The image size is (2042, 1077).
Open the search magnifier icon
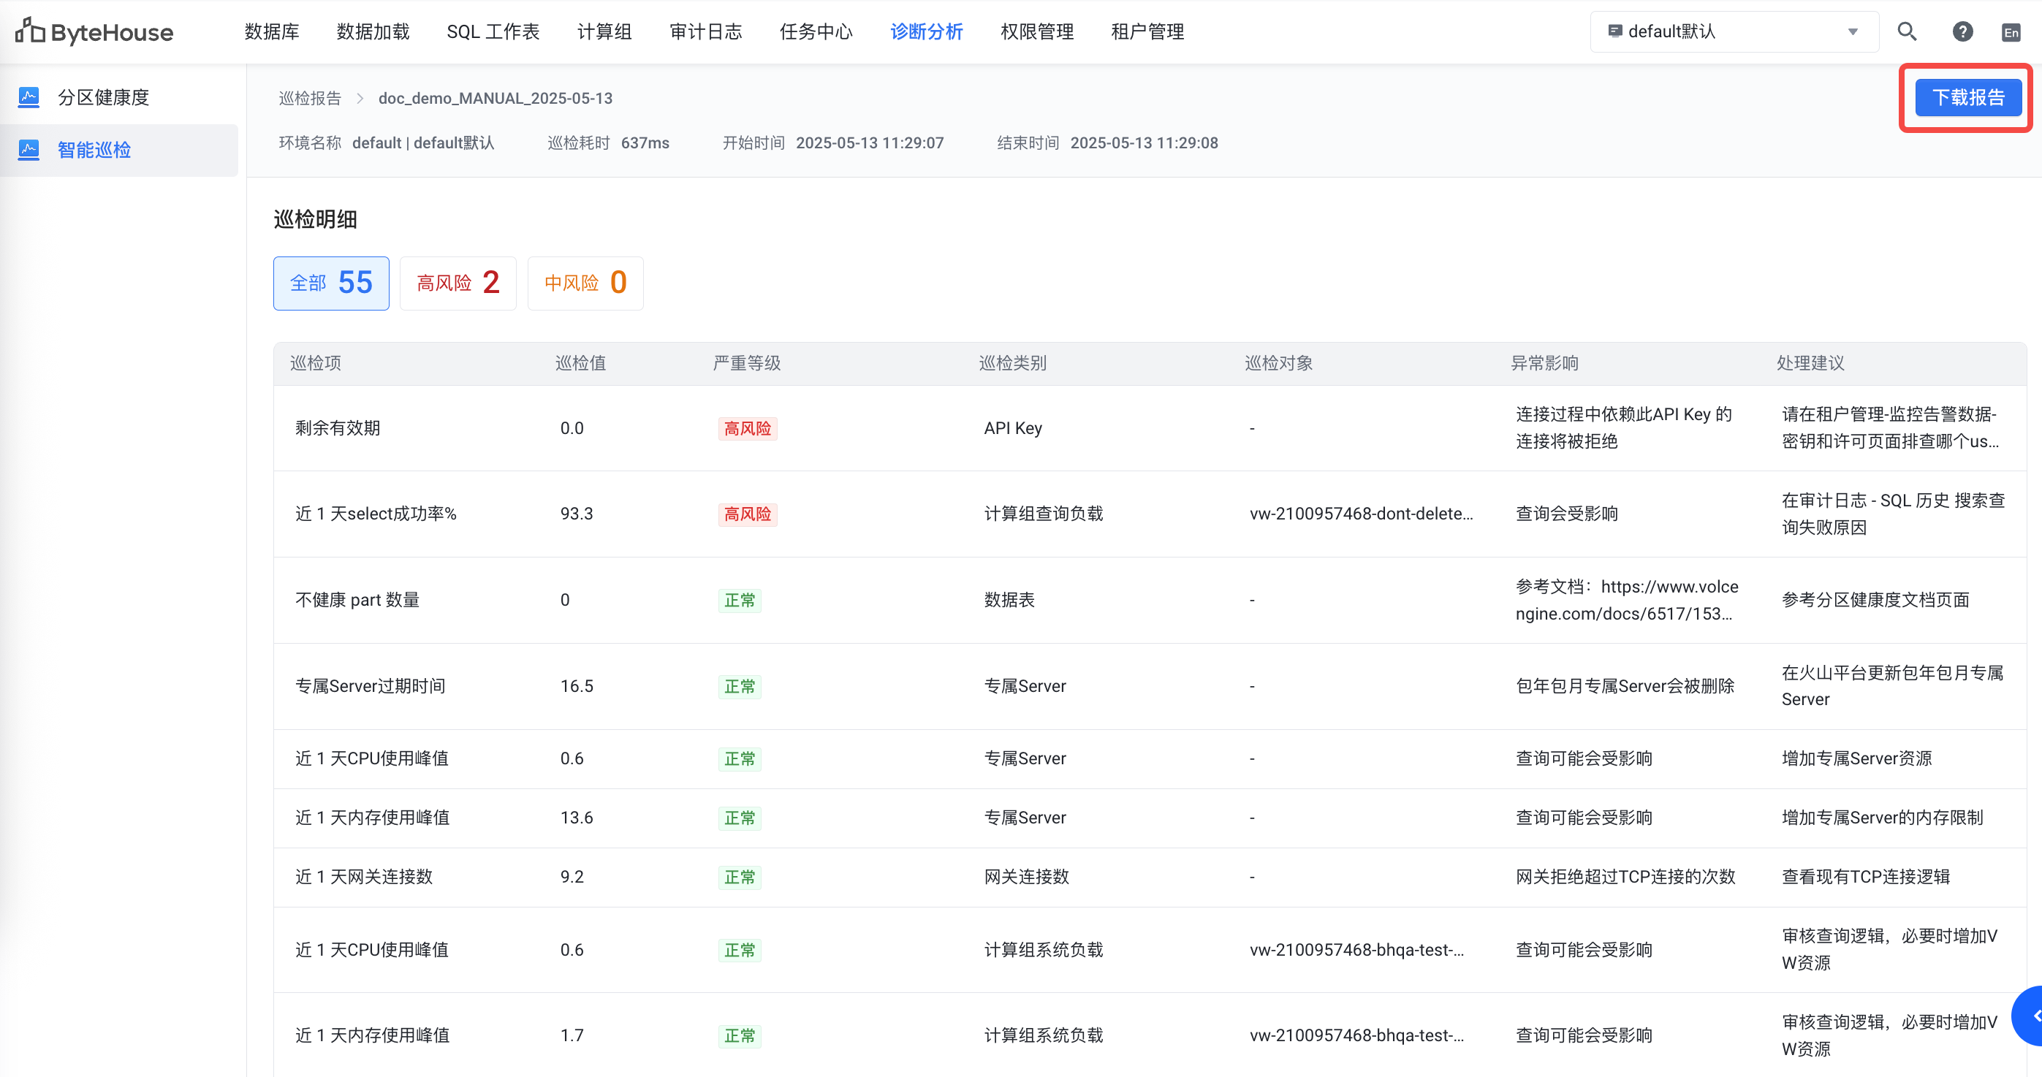click(x=1908, y=31)
